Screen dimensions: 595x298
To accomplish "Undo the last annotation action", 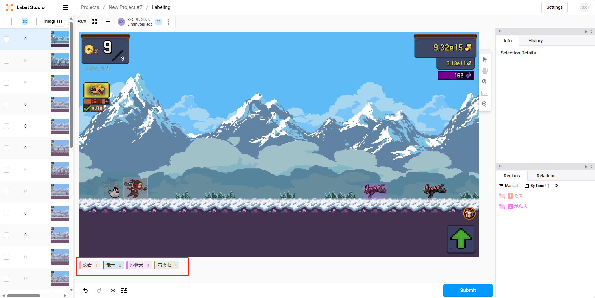I will pos(86,291).
